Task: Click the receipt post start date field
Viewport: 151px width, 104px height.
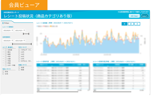Action: 8,30
